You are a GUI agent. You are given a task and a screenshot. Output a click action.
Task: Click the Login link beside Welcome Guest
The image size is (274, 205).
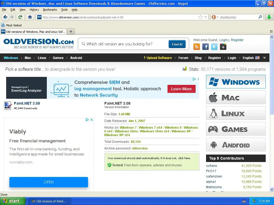tap(223, 40)
